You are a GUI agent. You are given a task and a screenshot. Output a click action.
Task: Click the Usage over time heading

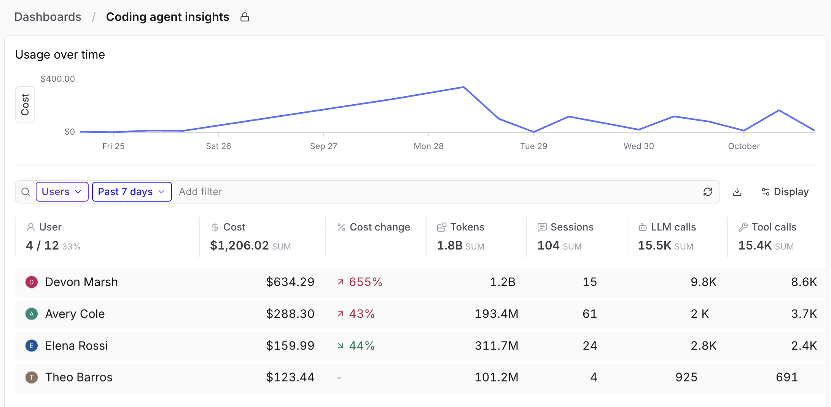click(60, 54)
